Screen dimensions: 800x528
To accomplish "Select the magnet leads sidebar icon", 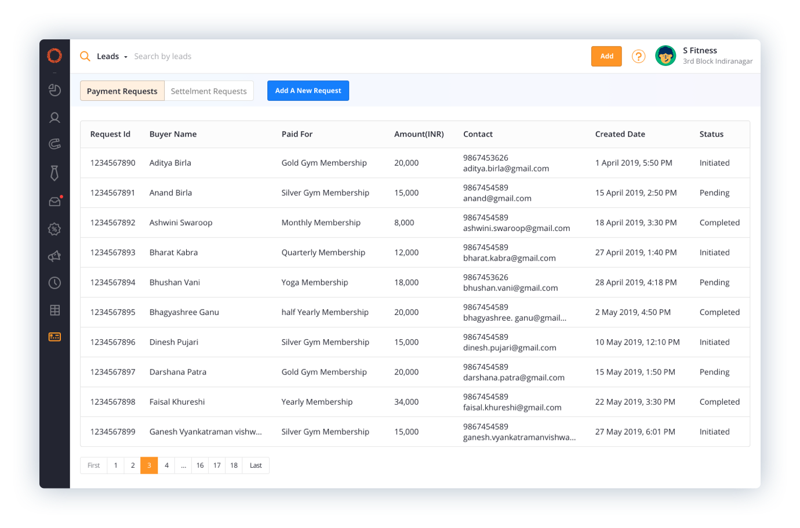I will pos(54,144).
